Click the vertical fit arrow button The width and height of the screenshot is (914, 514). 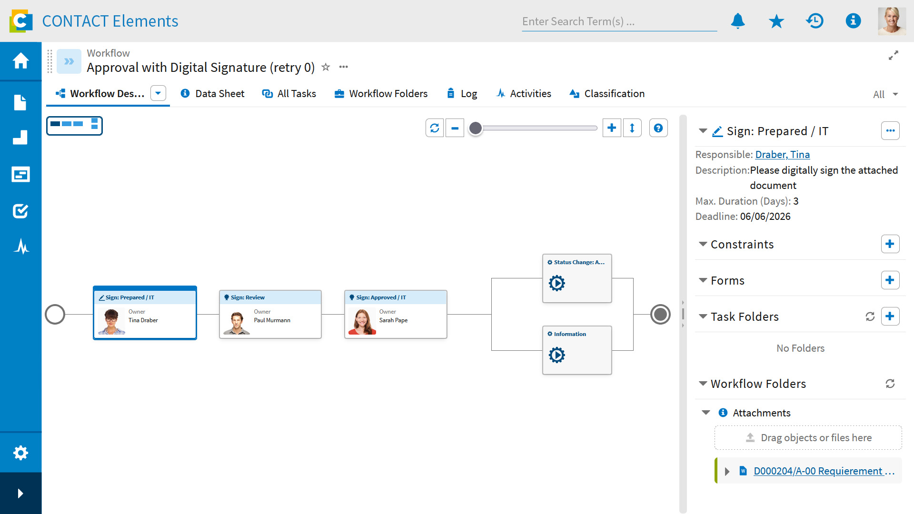[x=632, y=128]
